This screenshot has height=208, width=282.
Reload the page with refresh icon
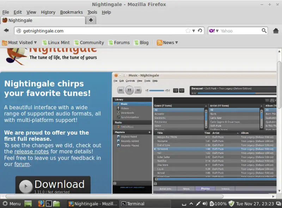(x=200, y=31)
